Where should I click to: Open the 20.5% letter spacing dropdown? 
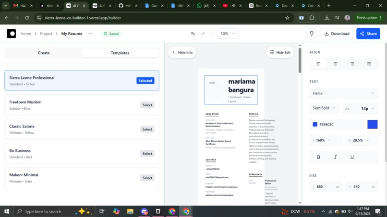tap(362, 140)
